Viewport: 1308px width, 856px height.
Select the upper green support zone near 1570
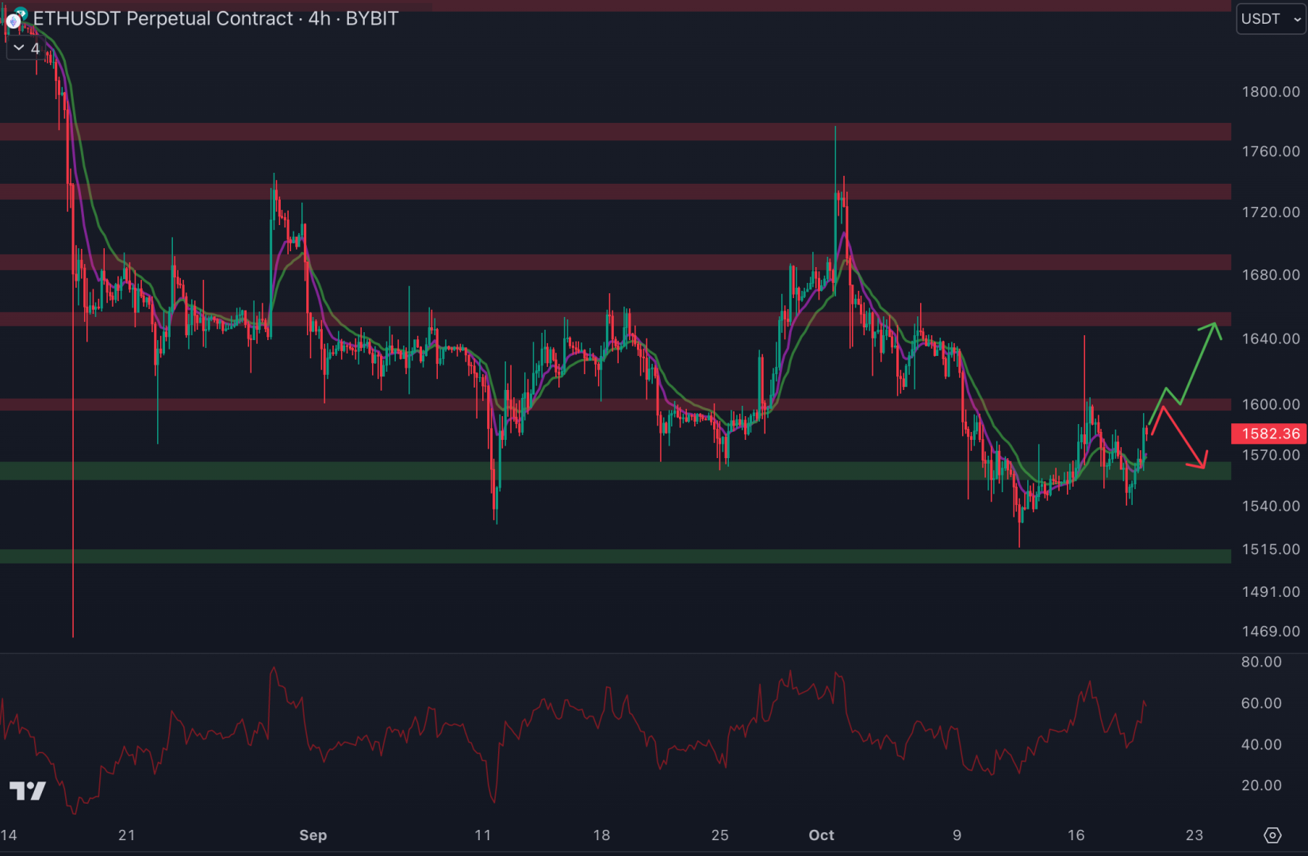pyautogui.click(x=616, y=471)
